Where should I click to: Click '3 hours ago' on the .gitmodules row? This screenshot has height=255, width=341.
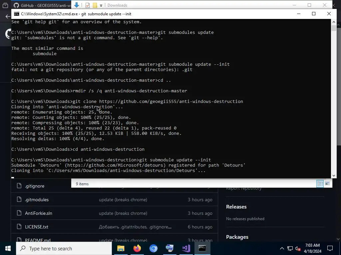(200, 200)
